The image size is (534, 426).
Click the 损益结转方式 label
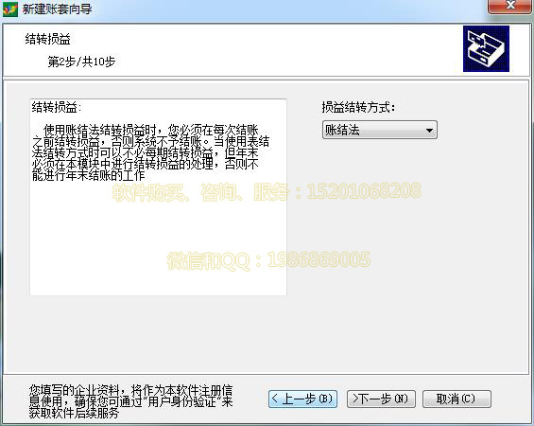pos(358,107)
